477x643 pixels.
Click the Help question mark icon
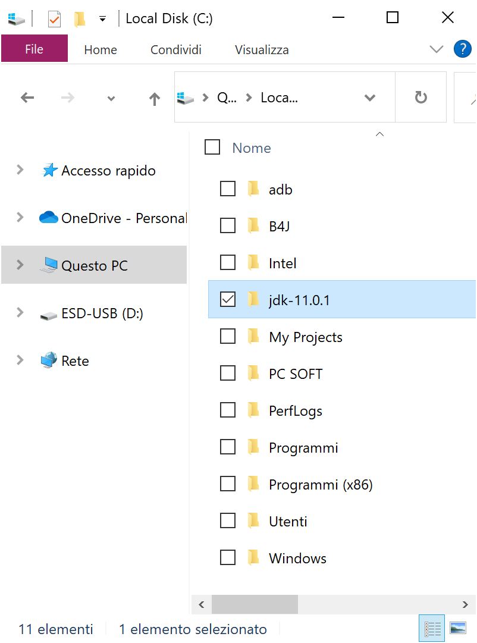pyautogui.click(x=462, y=49)
